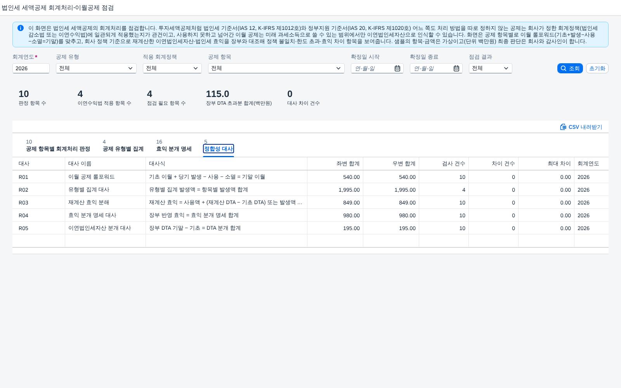Viewport: 621px width, 388px height.
Task: Click the 대사 이름 column header
Action: 105,164
